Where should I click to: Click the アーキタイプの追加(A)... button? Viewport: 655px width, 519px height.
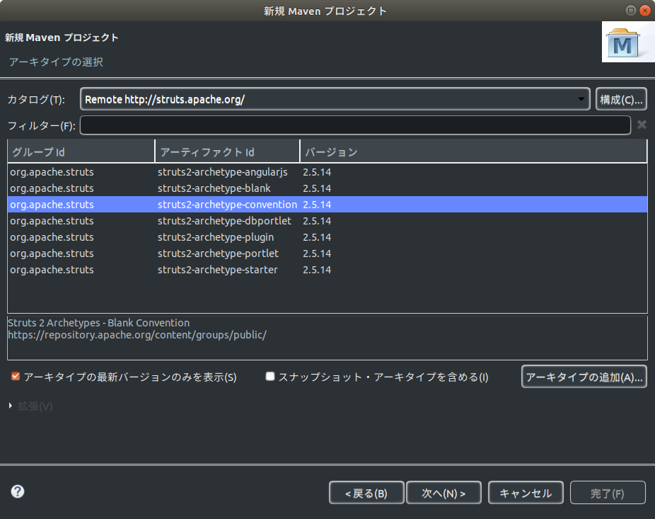(584, 377)
